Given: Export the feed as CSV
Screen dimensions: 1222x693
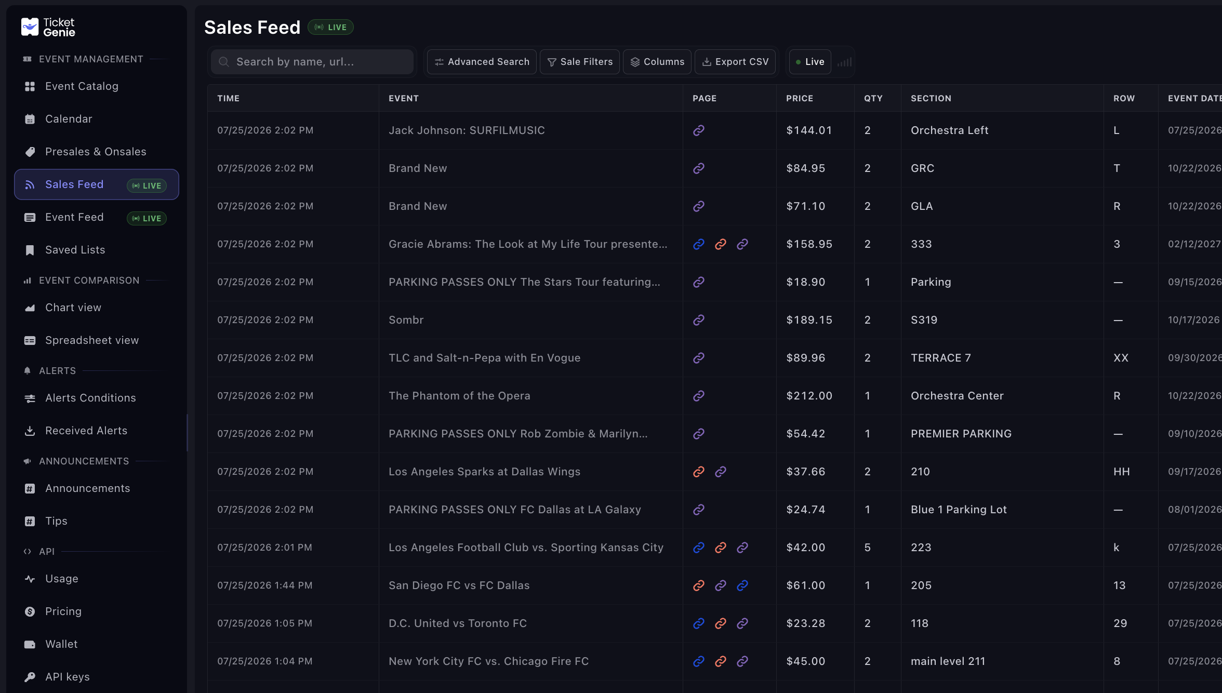Looking at the screenshot, I should [735, 62].
